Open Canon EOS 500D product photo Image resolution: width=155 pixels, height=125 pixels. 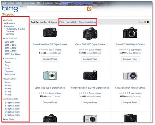click(x=90, y=33)
